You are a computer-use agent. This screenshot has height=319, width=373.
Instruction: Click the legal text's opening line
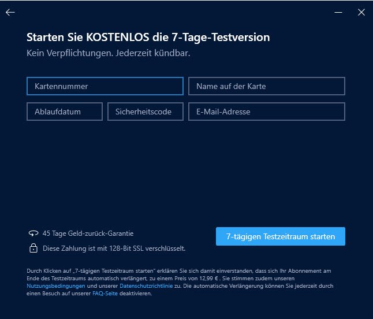click(173, 271)
